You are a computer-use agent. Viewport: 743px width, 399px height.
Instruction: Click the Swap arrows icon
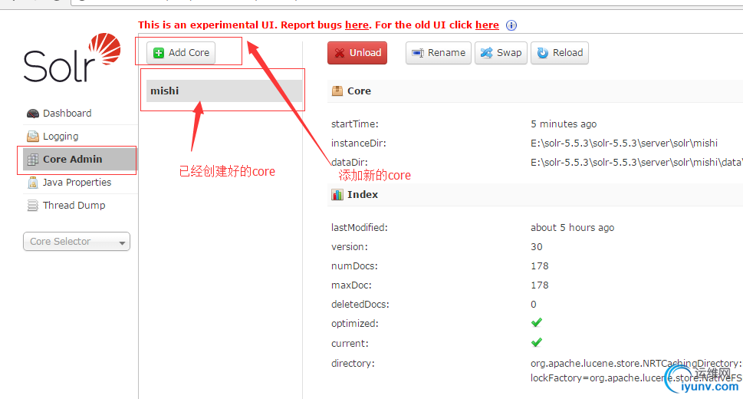486,53
